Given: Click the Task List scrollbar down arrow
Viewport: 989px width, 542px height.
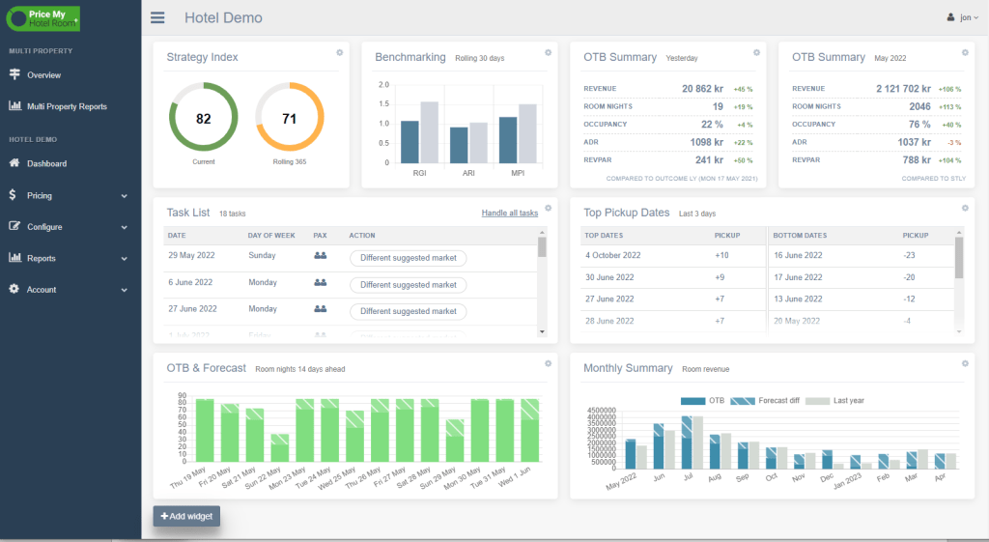Looking at the screenshot, I should point(542,331).
